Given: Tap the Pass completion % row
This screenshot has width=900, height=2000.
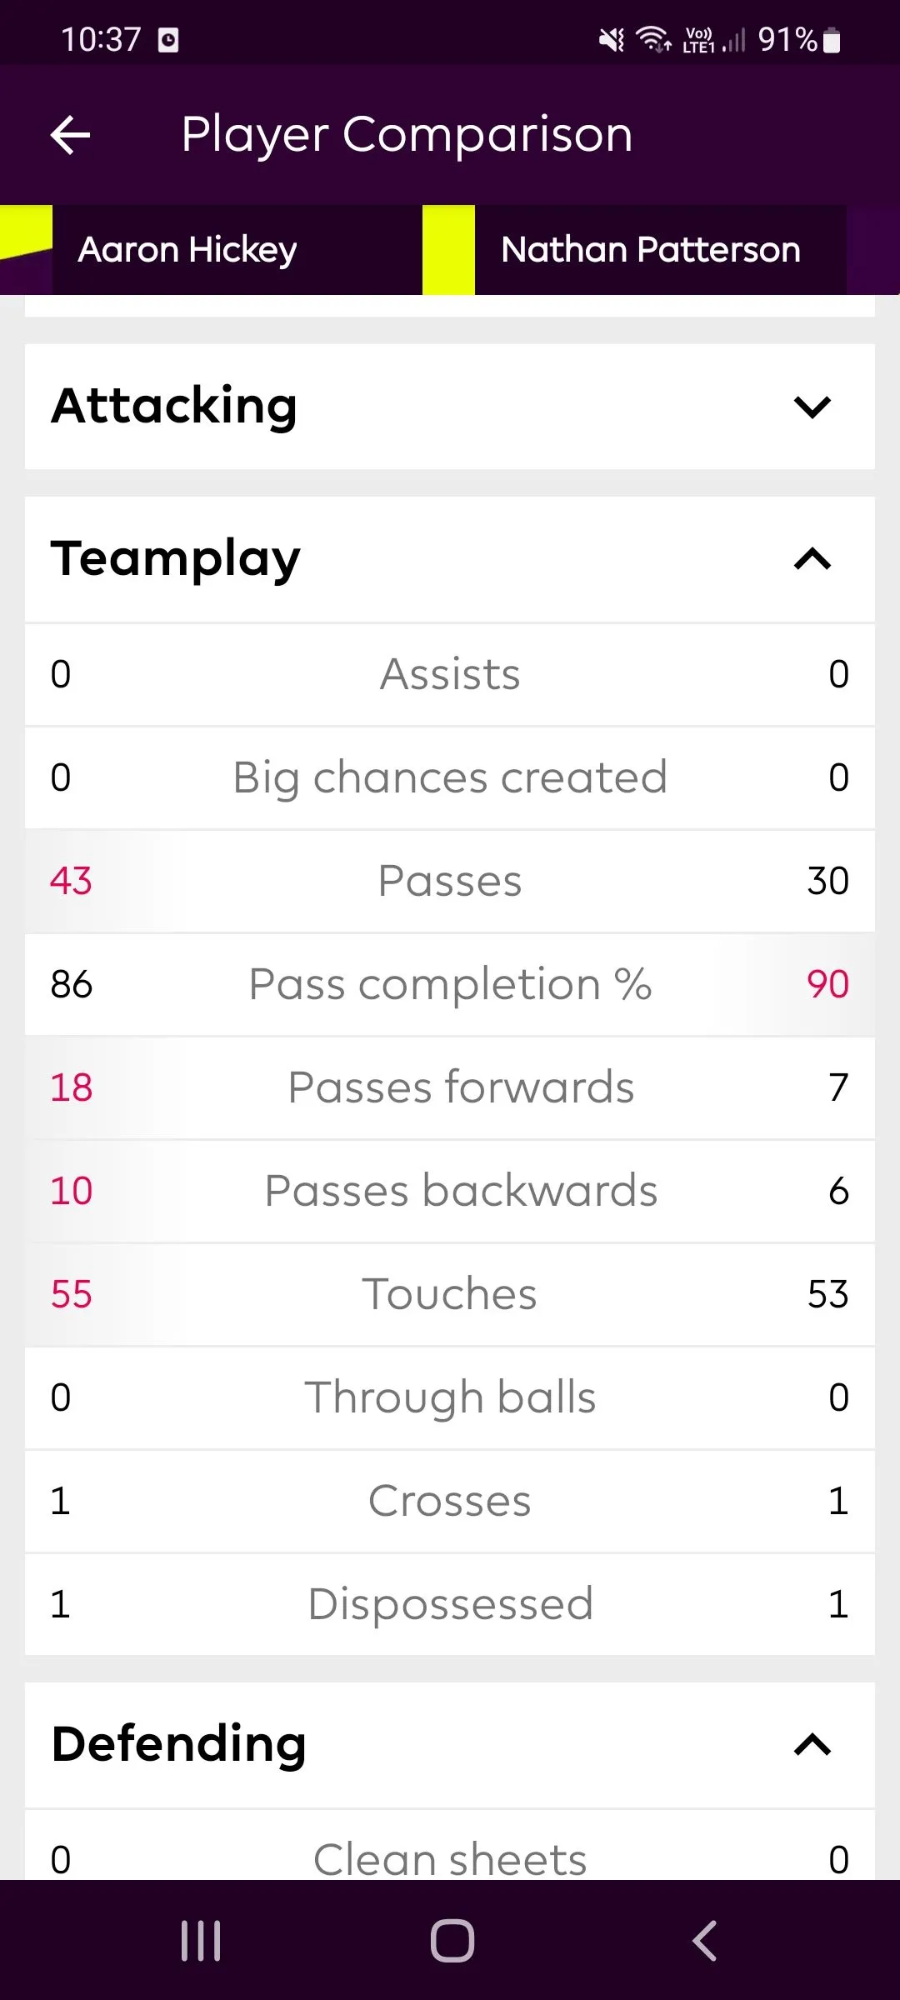Looking at the screenshot, I should tap(450, 984).
